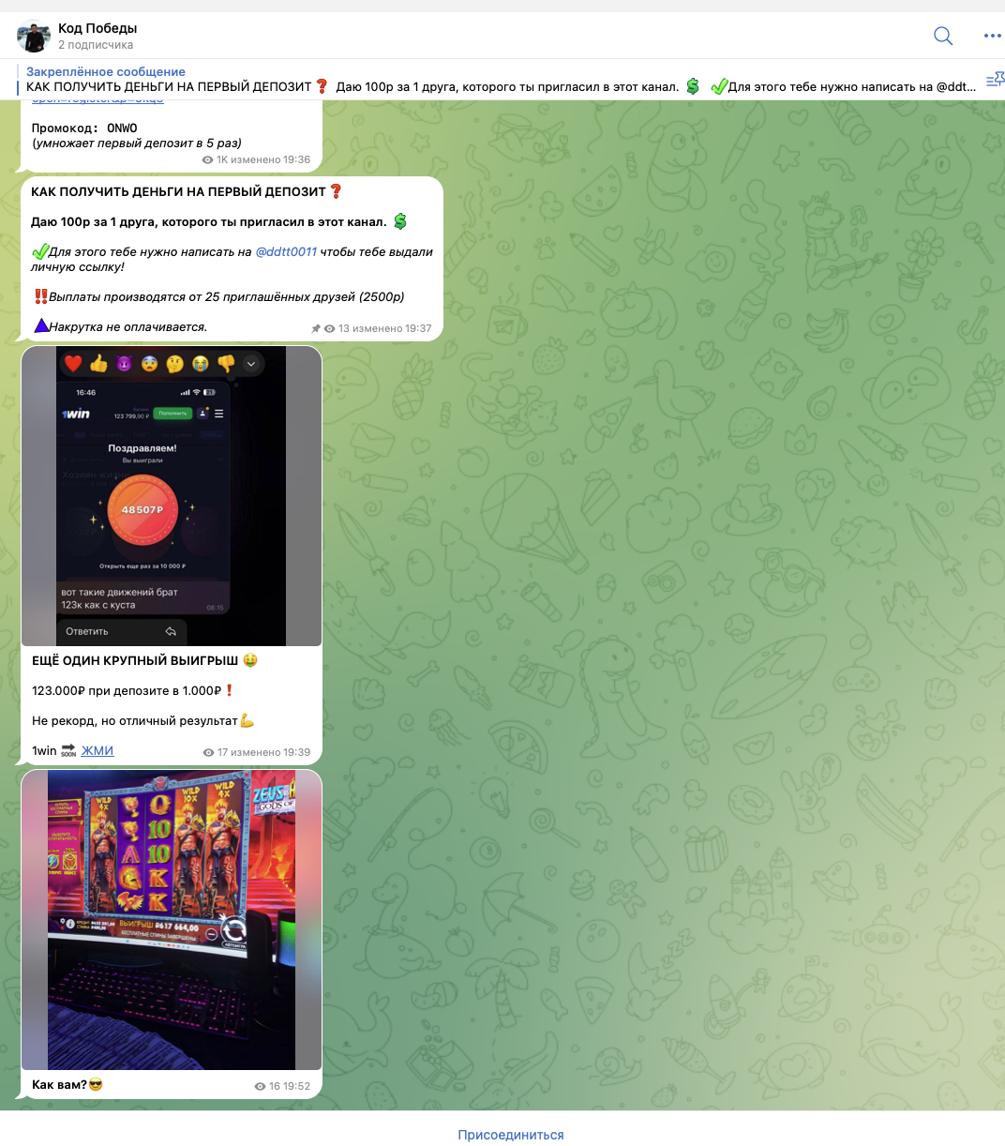Open the slot machine photo
1005x1146 pixels.
[x=172, y=920]
